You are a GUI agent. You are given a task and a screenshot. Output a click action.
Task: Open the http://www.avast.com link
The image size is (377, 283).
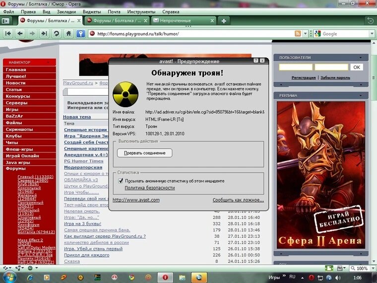pyautogui.click(x=136, y=200)
